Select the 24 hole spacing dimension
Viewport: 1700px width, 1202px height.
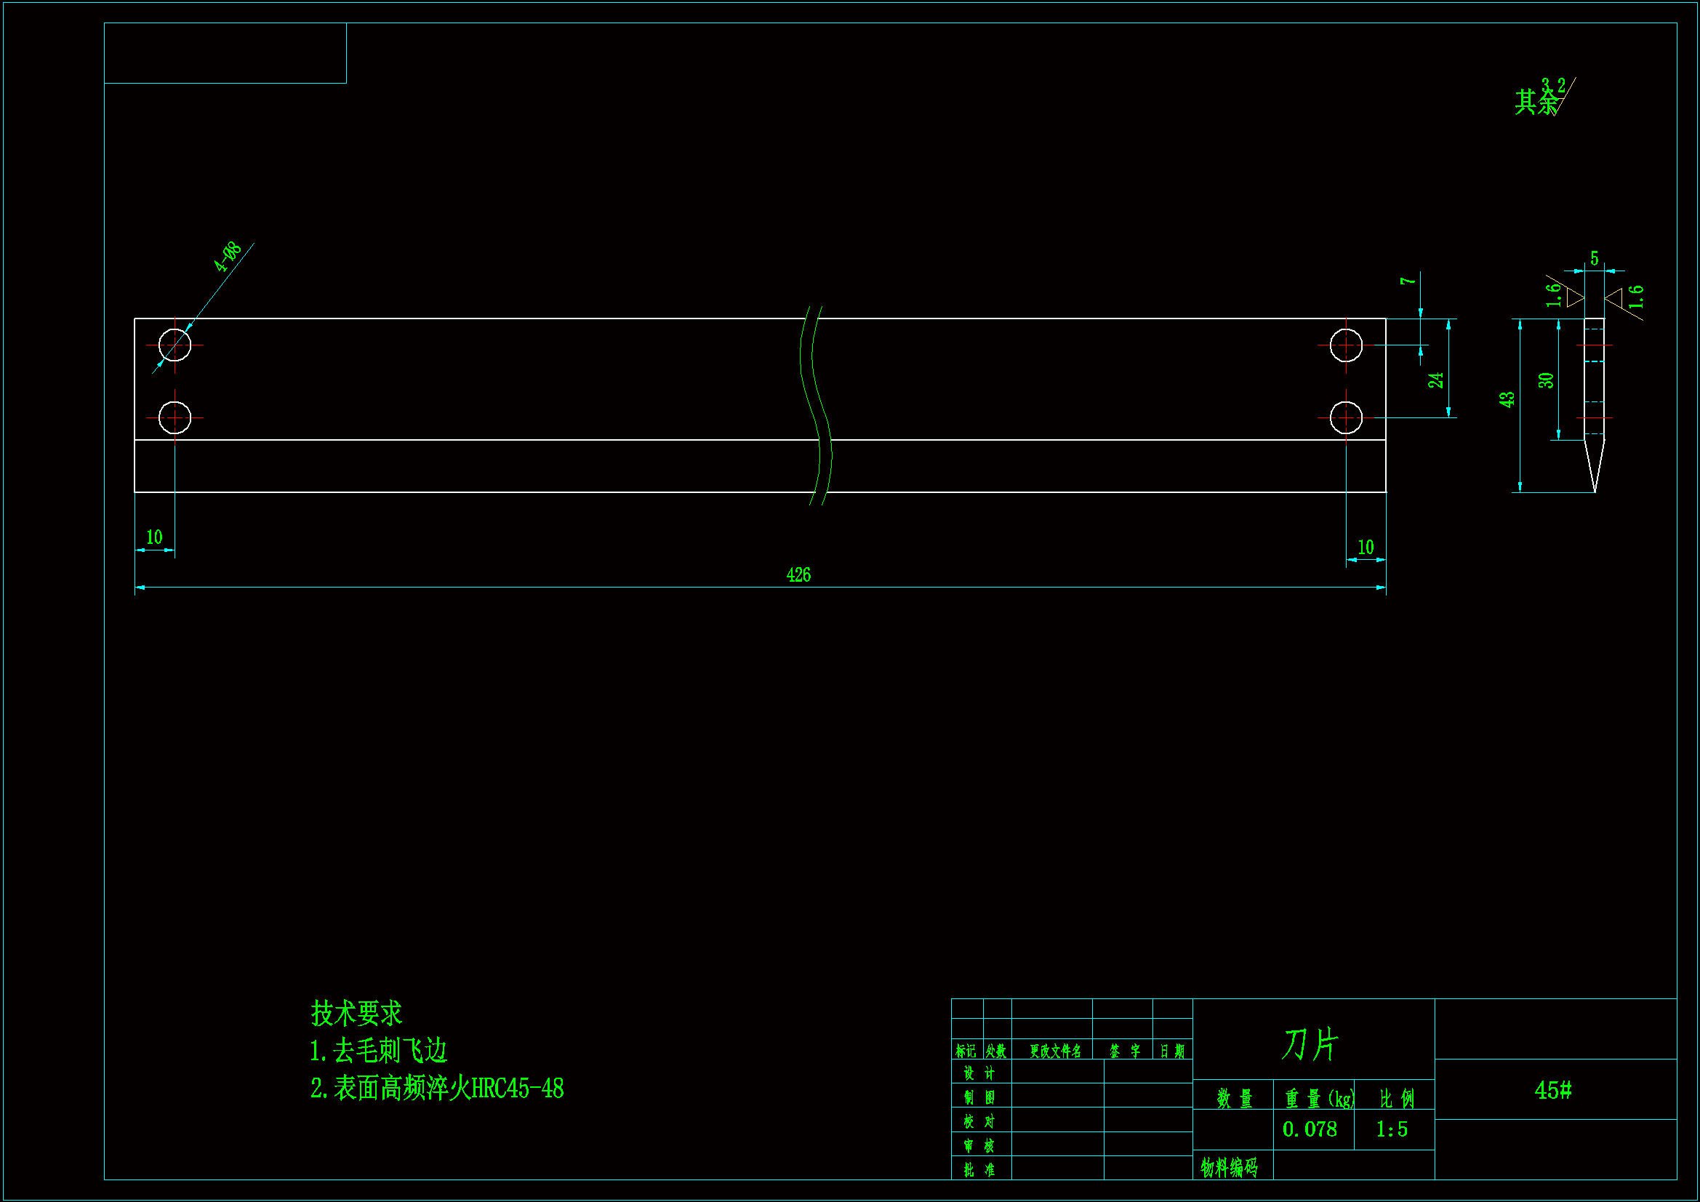(1435, 380)
